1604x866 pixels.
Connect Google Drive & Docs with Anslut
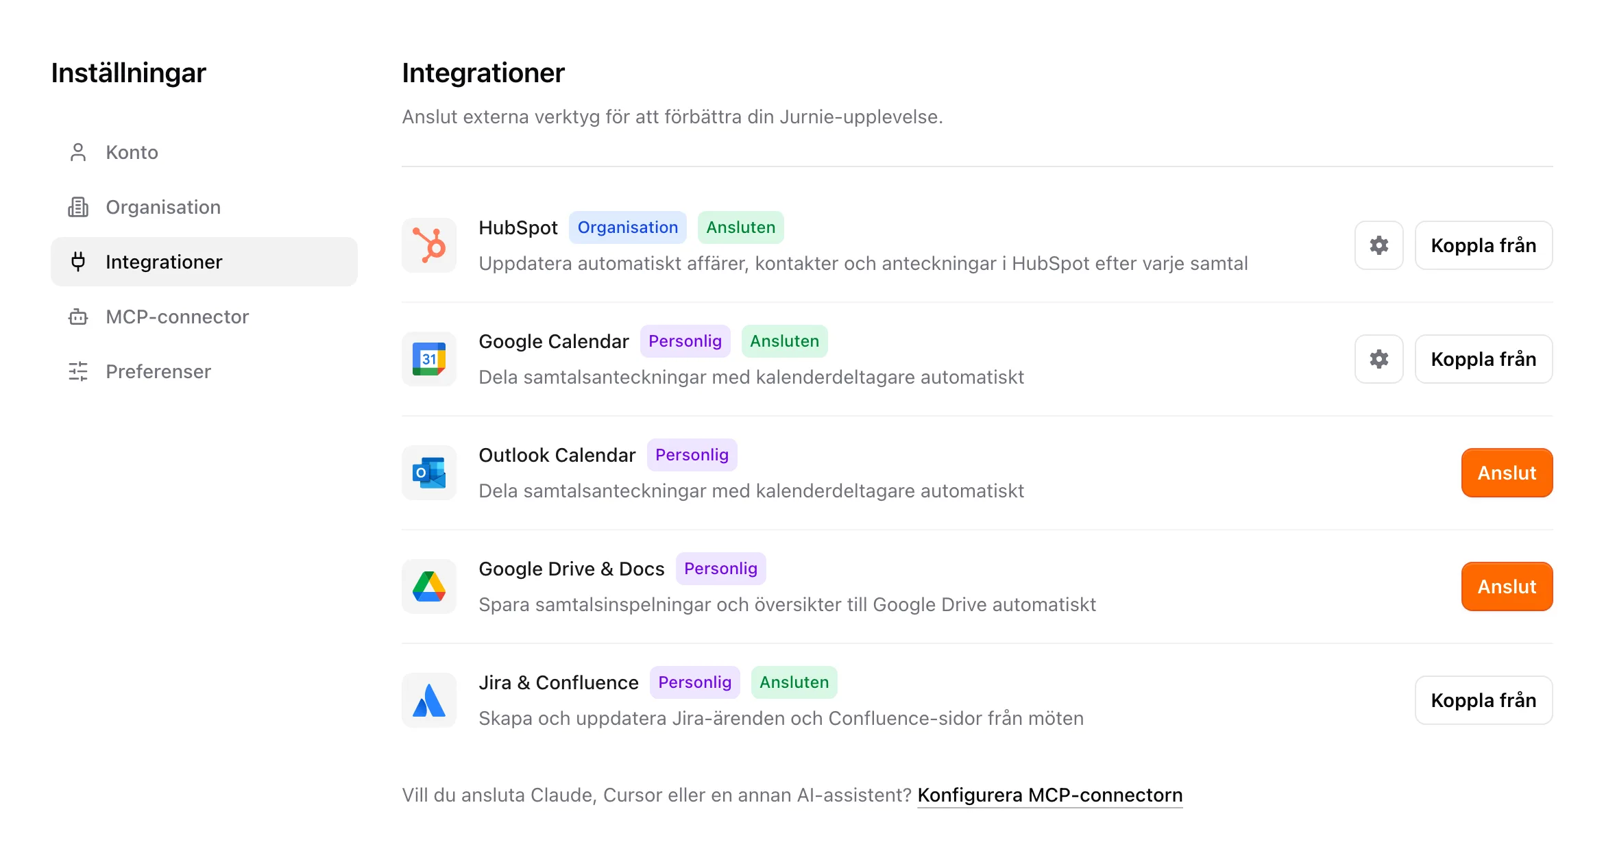(1507, 586)
